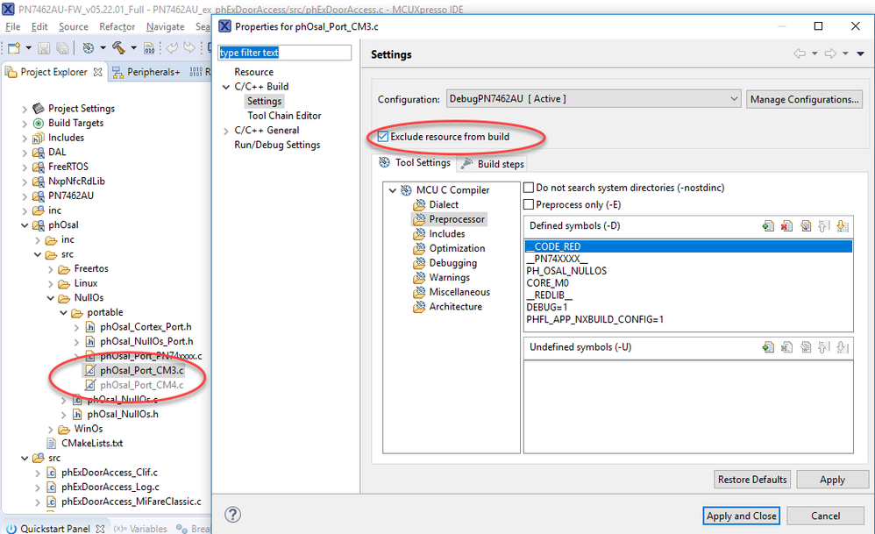Select the PH_OSAL_NULLOS defined symbol
The height and width of the screenshot is (534, 875).
click(566, 271)
